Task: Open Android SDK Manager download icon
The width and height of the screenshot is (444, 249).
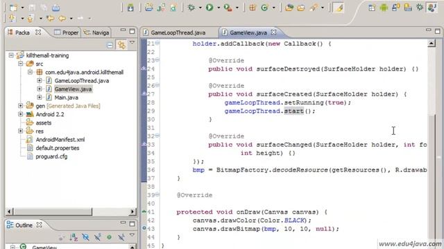Action: tap(130, 8)
